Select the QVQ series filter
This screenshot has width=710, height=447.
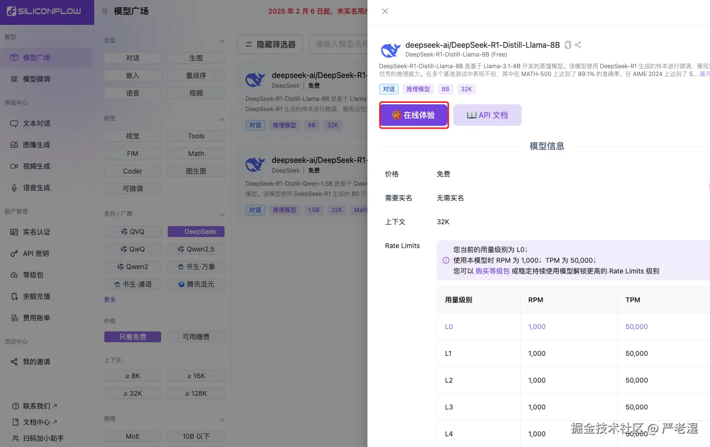click(x=133, y=232)
